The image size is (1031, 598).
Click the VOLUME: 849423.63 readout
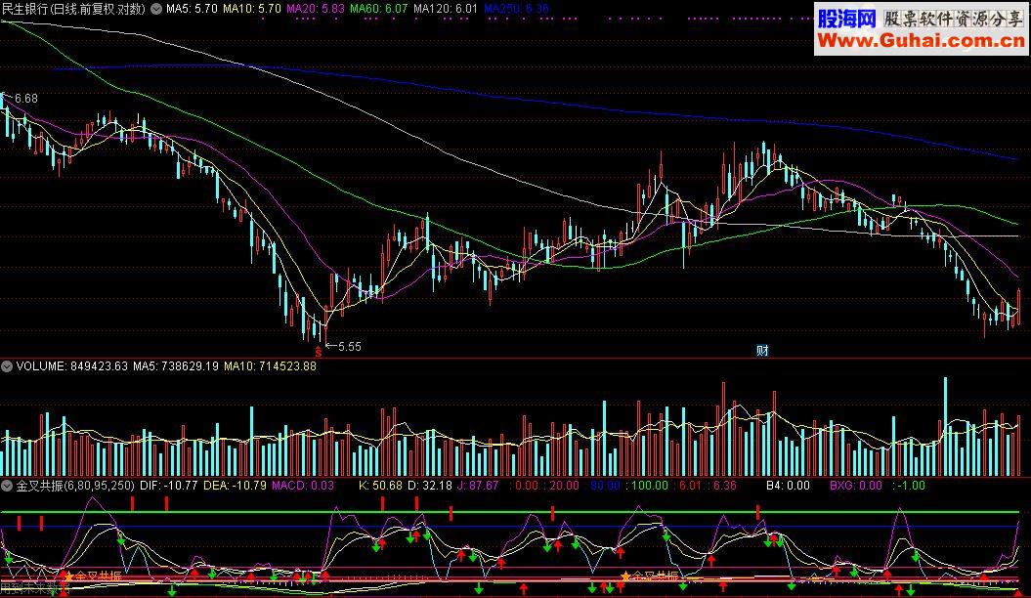pos(71,366)
